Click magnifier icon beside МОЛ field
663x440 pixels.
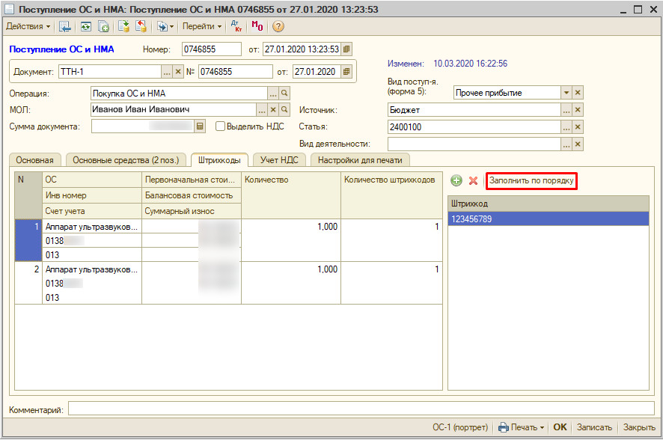tap(284, 109)
